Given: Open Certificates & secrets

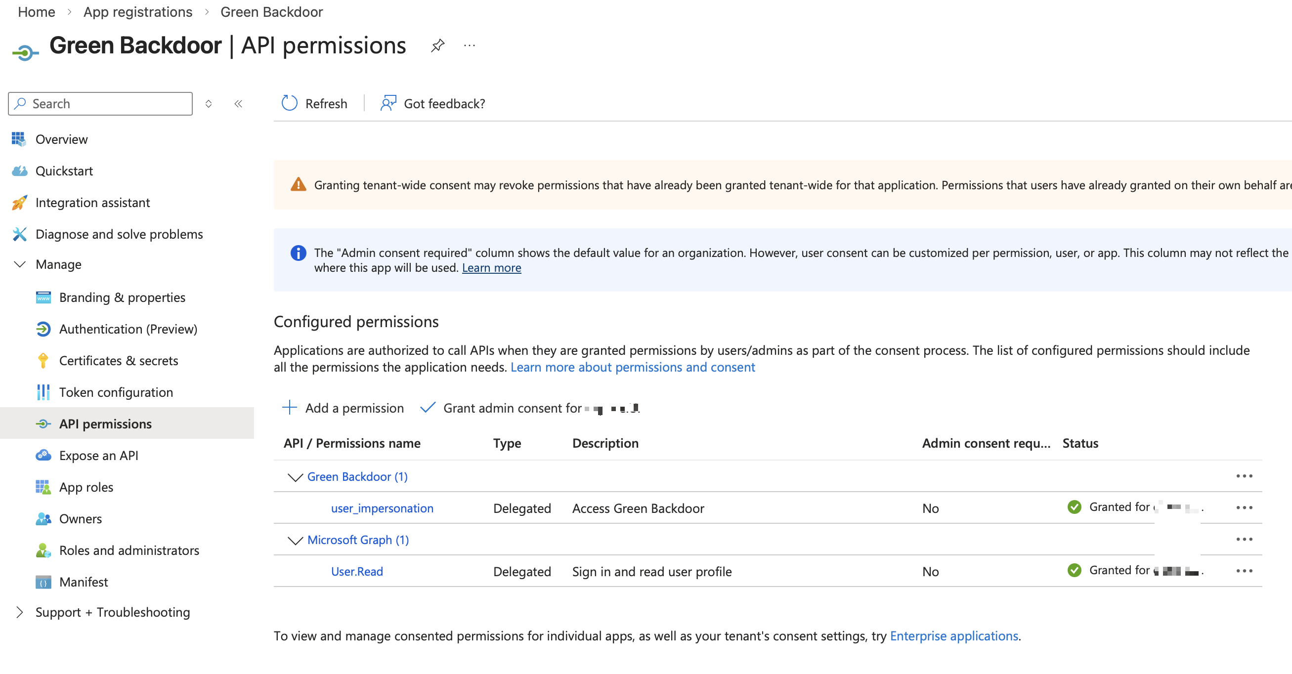Looking at the screenshot, I should (118, 361).
